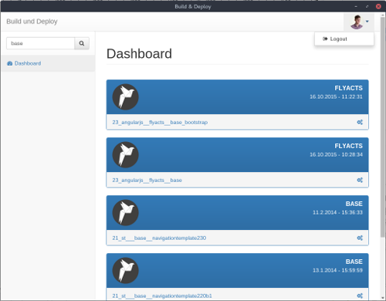The width and height of the screenshot is (386, 301).
Task: Click the vertical page scrollbar
Action: click(383, 127)
